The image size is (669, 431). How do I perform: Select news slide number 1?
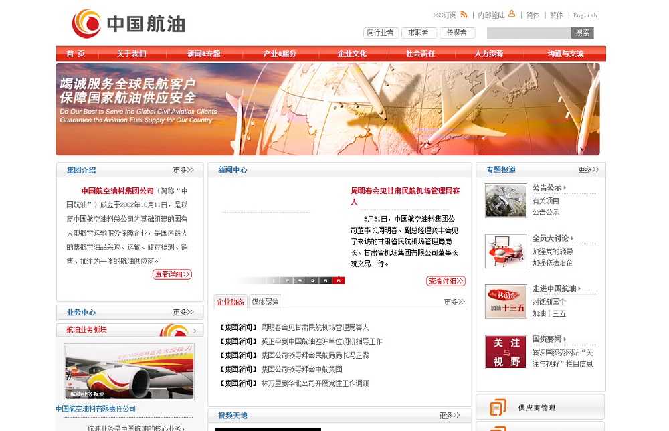(274, 281)
